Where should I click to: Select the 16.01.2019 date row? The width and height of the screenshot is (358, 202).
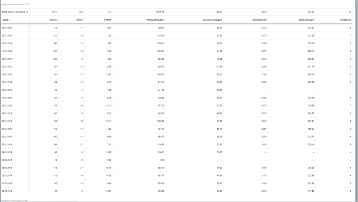pyautogui.click(x=177, y=90)
